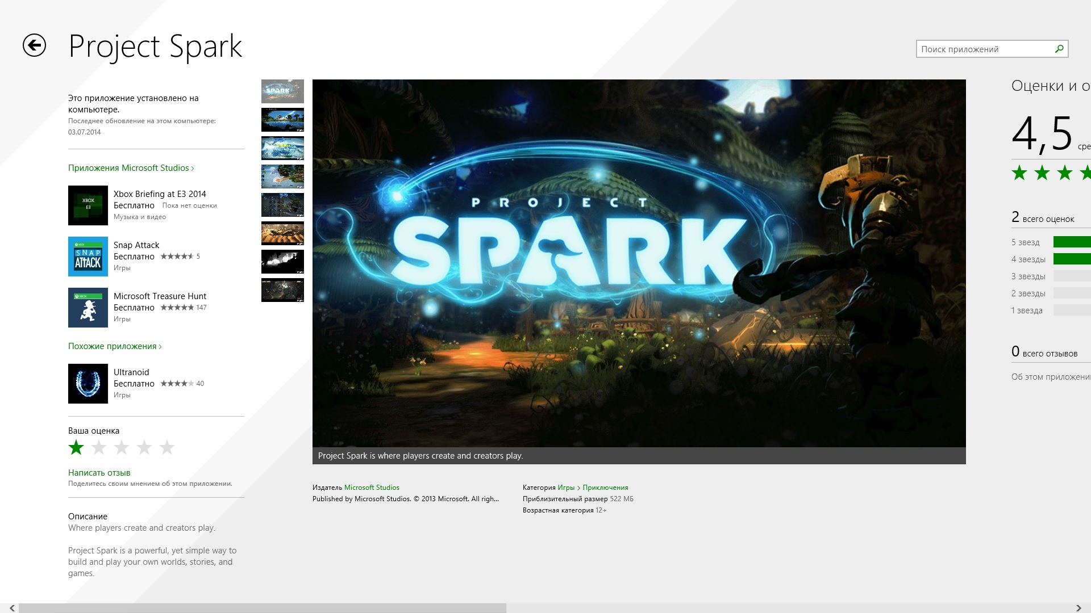The width and height of the screenshot is (1091, 613).
Task: Open the Ultranoid app icon
Action: [x=88, y=384]
